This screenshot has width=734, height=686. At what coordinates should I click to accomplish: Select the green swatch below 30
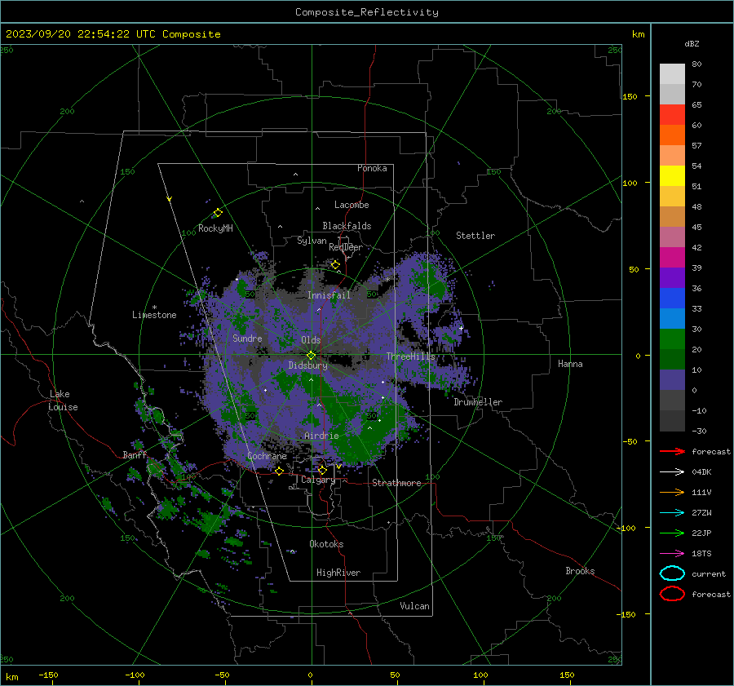[x=672, y=339]
